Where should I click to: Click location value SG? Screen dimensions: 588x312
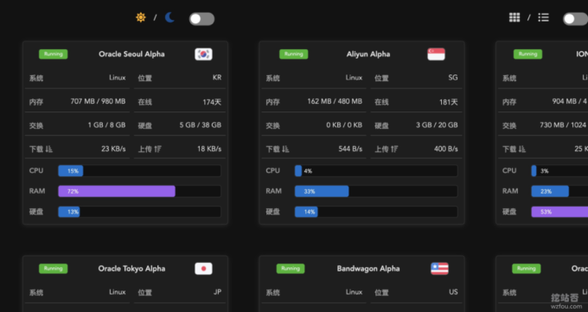(x=453, y=78)
